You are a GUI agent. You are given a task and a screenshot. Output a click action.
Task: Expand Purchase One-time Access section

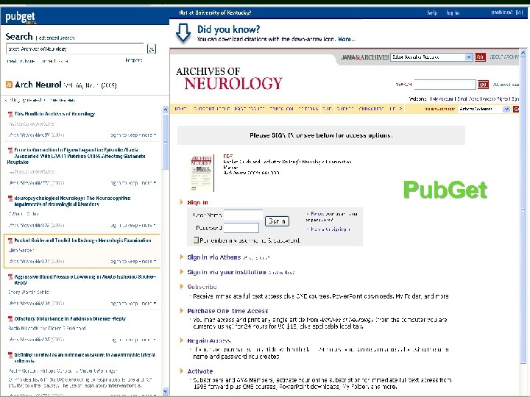pyautogui.click(x=182, y=310)
